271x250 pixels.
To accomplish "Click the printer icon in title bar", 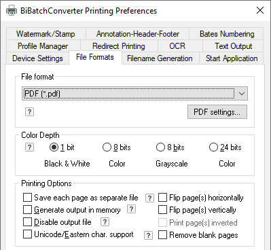I will 12,10.
